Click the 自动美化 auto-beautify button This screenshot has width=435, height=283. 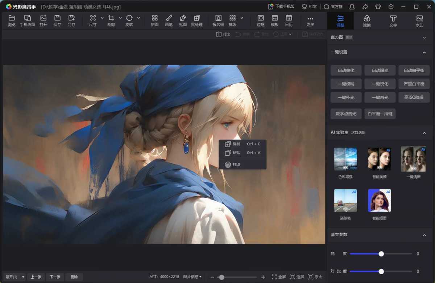(x=345, y=70)
